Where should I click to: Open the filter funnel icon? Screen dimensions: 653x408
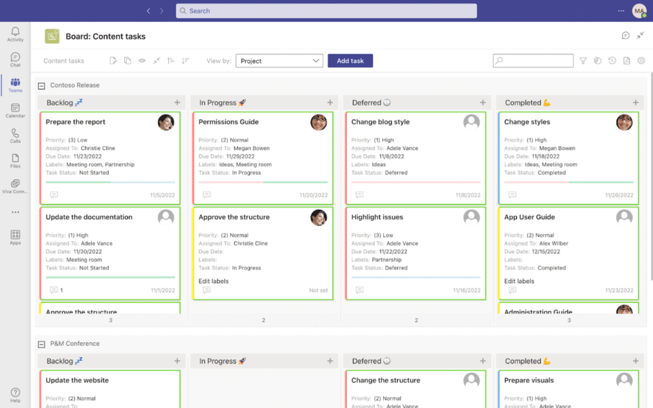(583, 61)
